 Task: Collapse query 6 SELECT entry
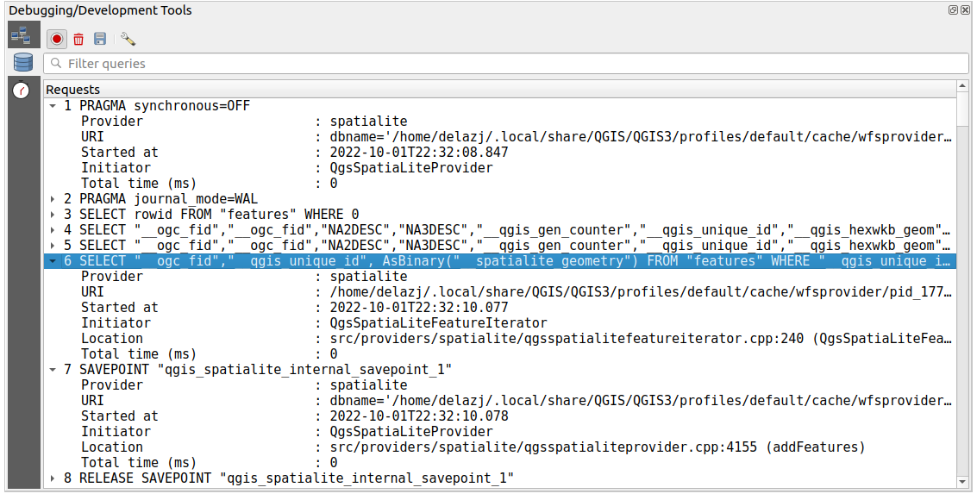tap(53, 260)
